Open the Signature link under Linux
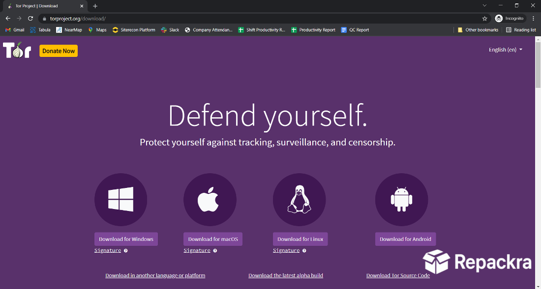The height and width of the screenshot is (289, 541). click(x=286, y=250)
